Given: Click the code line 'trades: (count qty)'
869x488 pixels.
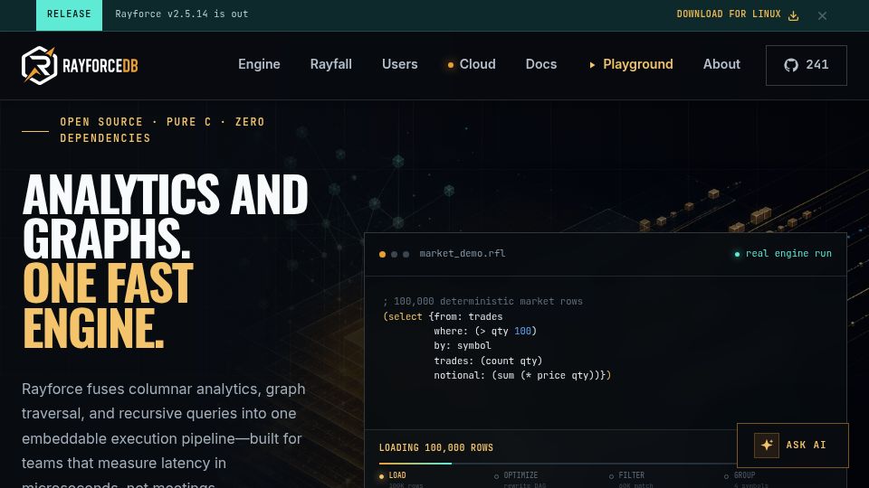Looking at the screenshot, I should [488, 361].
